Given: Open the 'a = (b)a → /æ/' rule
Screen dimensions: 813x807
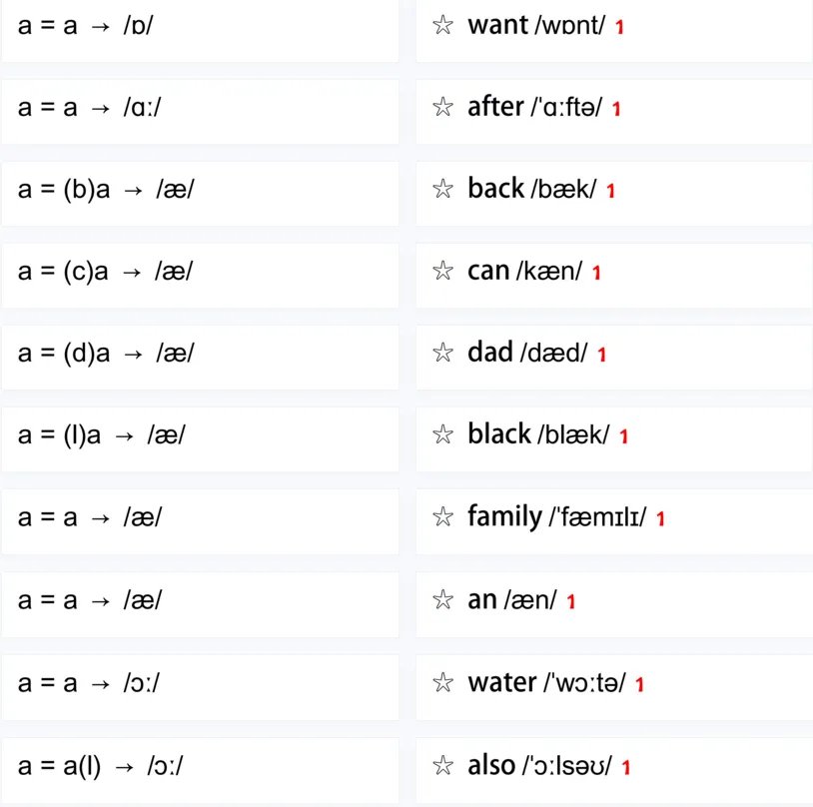Looking at the screenshot, I should [200, 194].
